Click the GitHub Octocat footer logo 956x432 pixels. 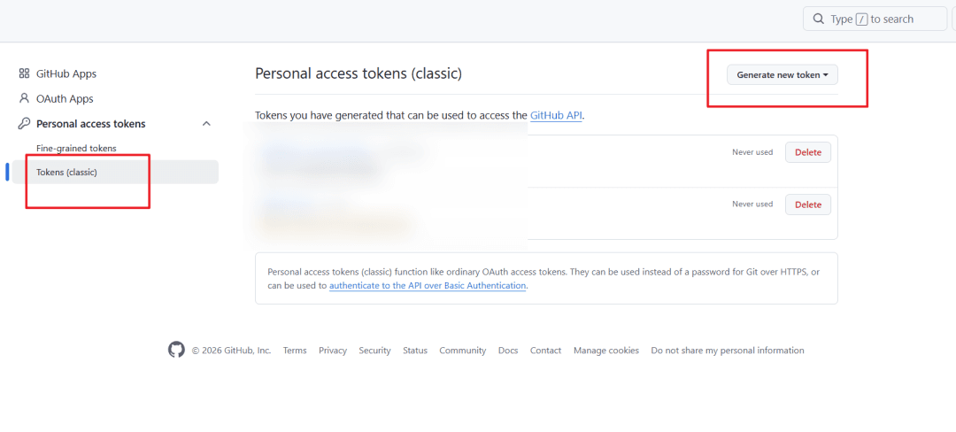(x=176, y=350)
